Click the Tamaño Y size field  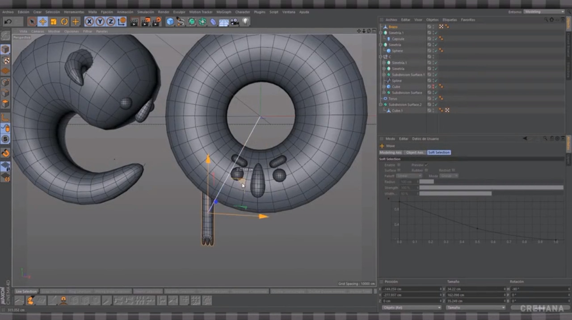point(476,295)
